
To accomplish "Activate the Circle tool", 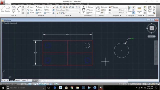I will 13,9.
